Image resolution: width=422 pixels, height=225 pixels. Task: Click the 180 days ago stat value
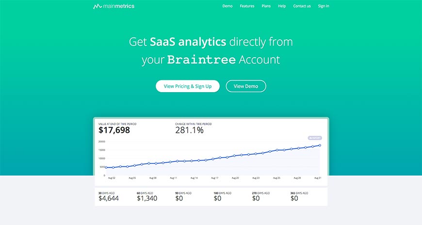click(x=217, y=198)
